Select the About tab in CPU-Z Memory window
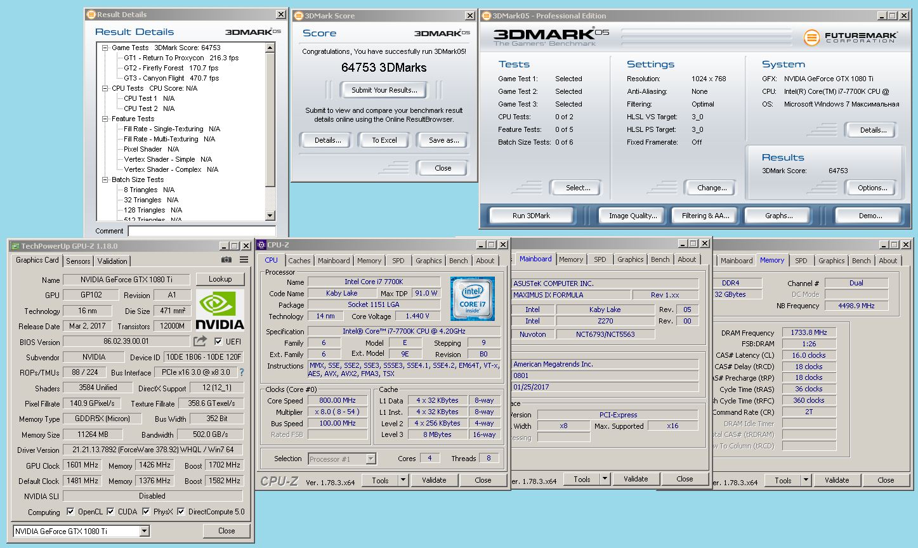918x548 pixels. 888,261
